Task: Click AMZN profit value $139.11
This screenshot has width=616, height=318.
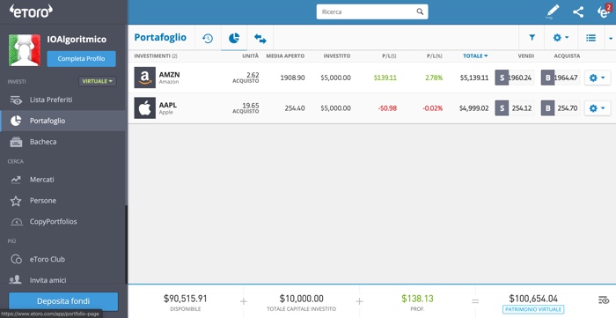Action: (x=385, y=78)
